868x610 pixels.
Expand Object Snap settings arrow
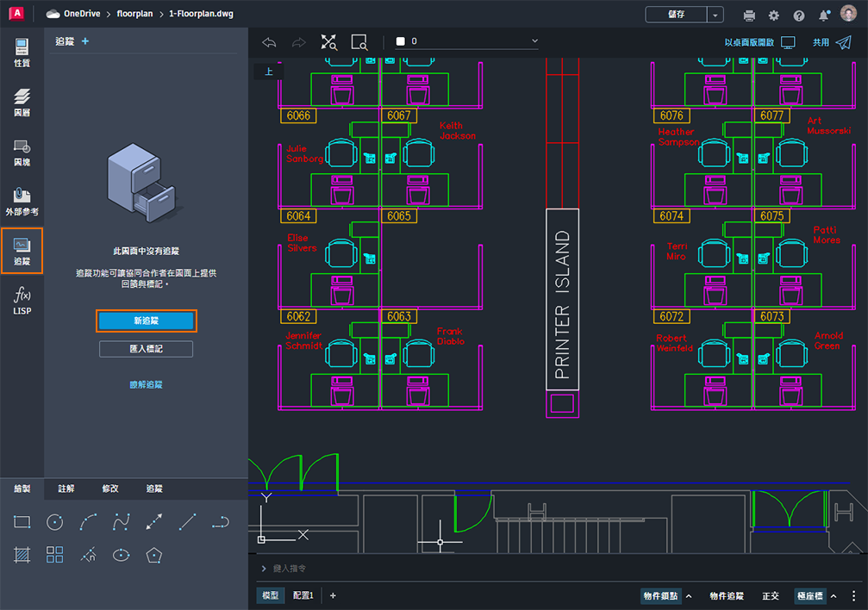(x=689, y=595)
